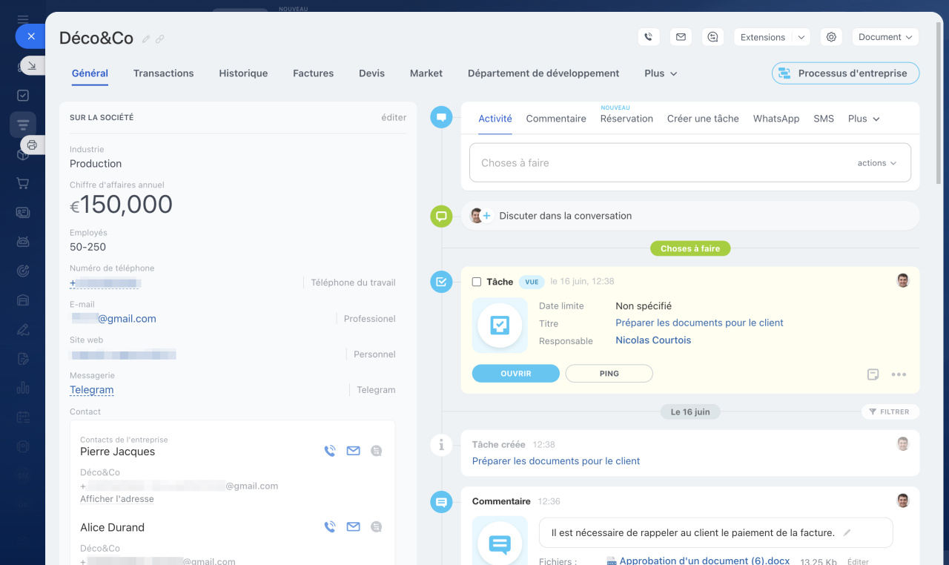This screenshot has height=565, width=949.
Task: Click the task thumbnail icon in task card
Action: (x=500, y=325)
